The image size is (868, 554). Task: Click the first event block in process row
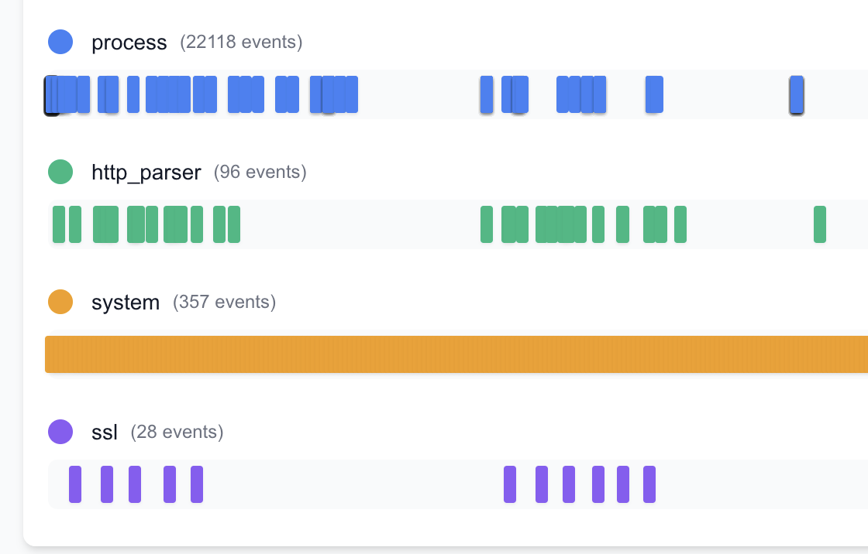tap(51, 94)
